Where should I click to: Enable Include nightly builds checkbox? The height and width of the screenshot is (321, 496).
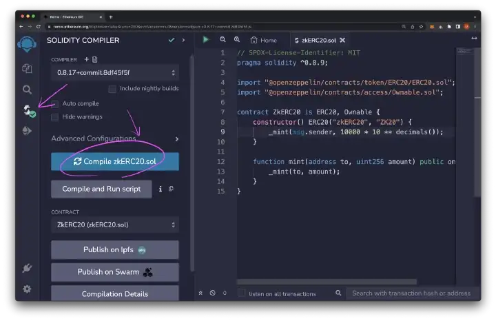[112, 89]
